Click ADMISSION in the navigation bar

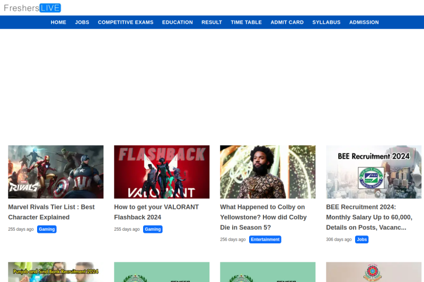tap(364, 22)
